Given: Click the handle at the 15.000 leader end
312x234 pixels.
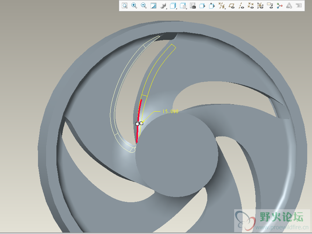Looking at the screenshot, I should (x=141, y=123).
